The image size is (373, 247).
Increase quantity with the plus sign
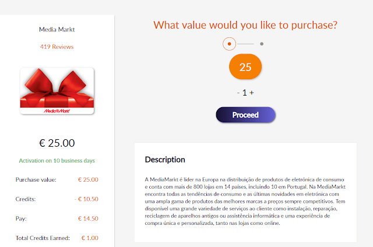click(x=252, y=92)
